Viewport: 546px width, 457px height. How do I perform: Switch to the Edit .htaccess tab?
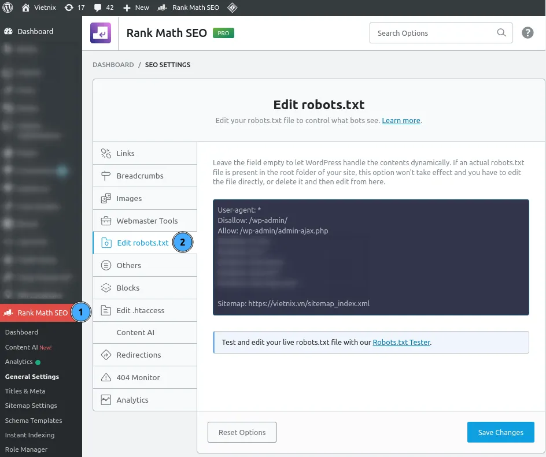145,310
